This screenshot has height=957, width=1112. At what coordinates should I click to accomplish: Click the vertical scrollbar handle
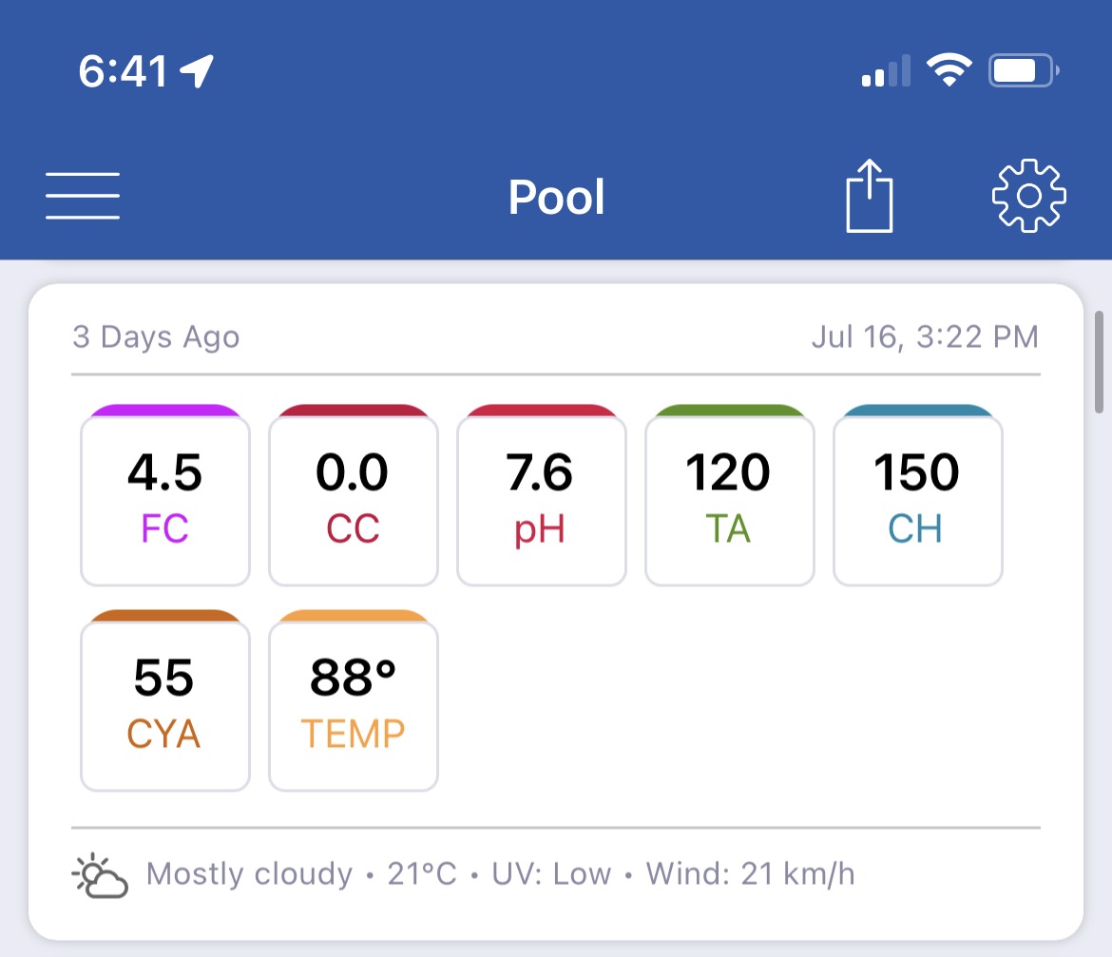[x=1099, y=361]
